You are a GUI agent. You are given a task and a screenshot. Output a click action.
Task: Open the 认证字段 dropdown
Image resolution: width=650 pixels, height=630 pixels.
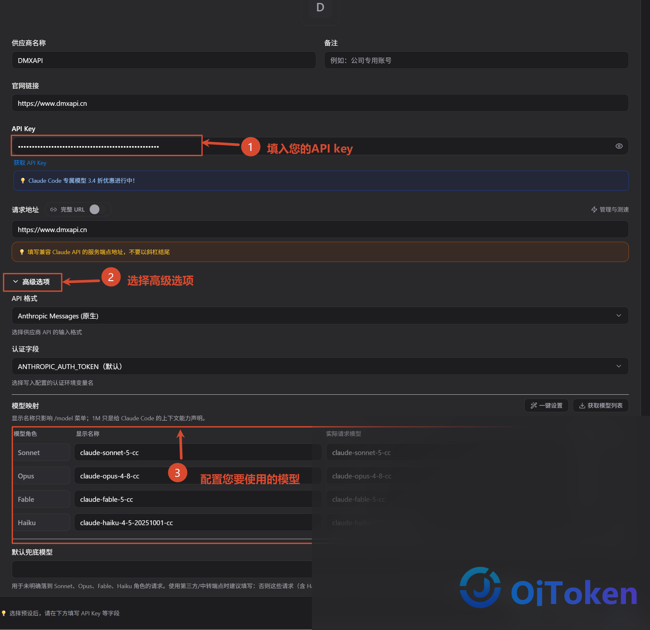[x=320, y=366]
